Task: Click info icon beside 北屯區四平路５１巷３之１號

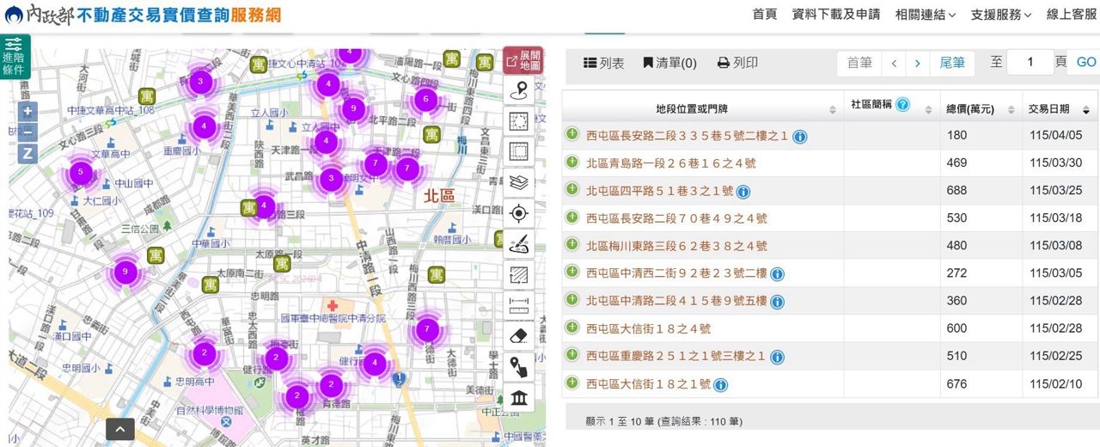Action: tap(743, 192)
